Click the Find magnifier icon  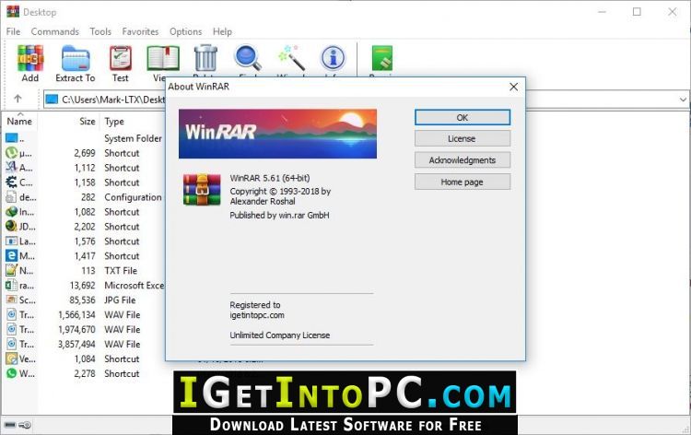click(248, 58)
